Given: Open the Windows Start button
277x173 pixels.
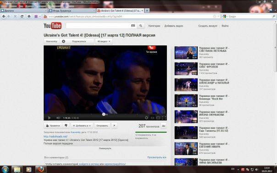Looking at the screenshot, I should click(5, 169).
